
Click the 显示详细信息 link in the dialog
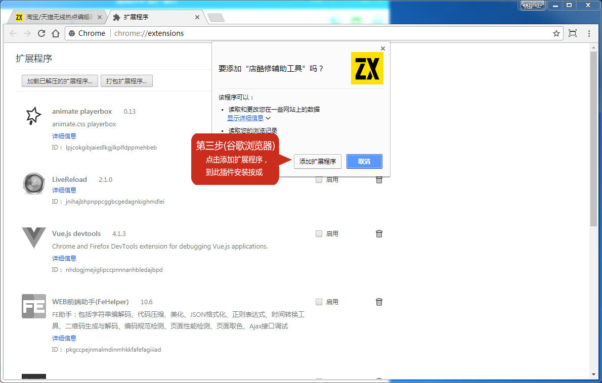[x=245, y=118]
